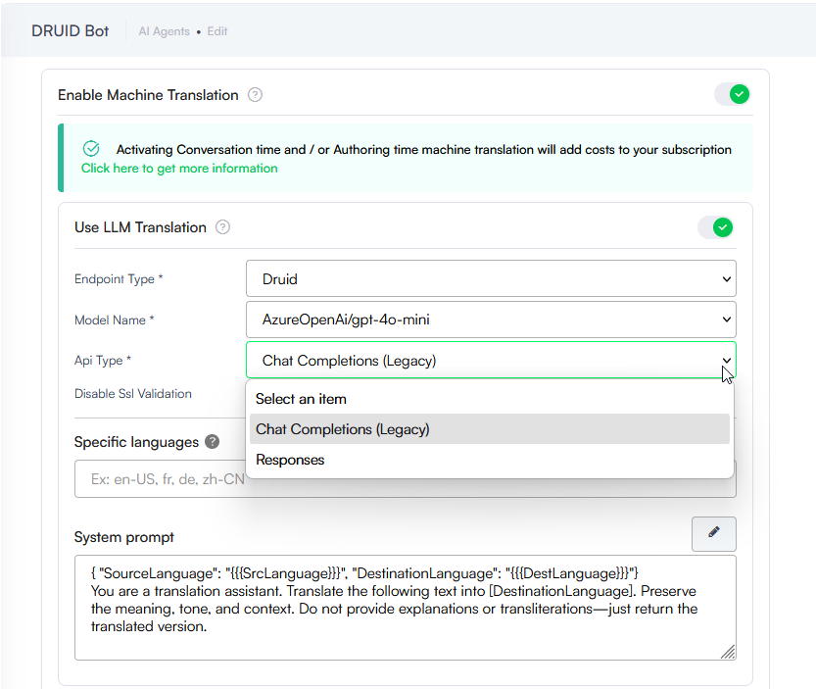Click the Edit breadcrumb label
Viewport: 816px width, 689px height.
click(x=217, y=31)
